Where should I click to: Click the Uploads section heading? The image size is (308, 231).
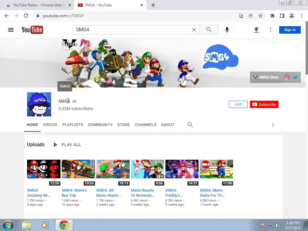pyautogui.click(x=36, y=145)
